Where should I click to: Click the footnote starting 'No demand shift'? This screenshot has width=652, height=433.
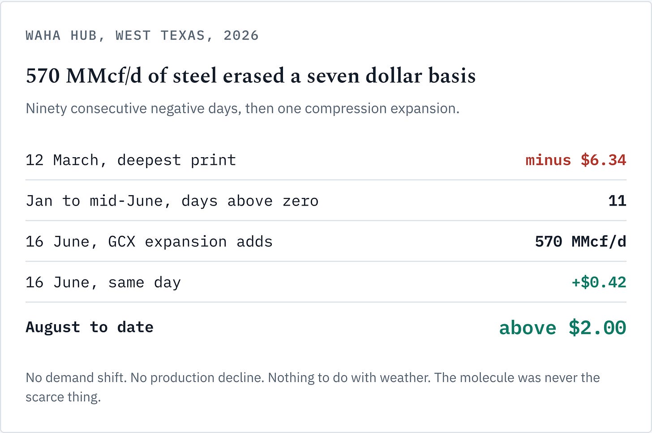(x=313, y=387)
